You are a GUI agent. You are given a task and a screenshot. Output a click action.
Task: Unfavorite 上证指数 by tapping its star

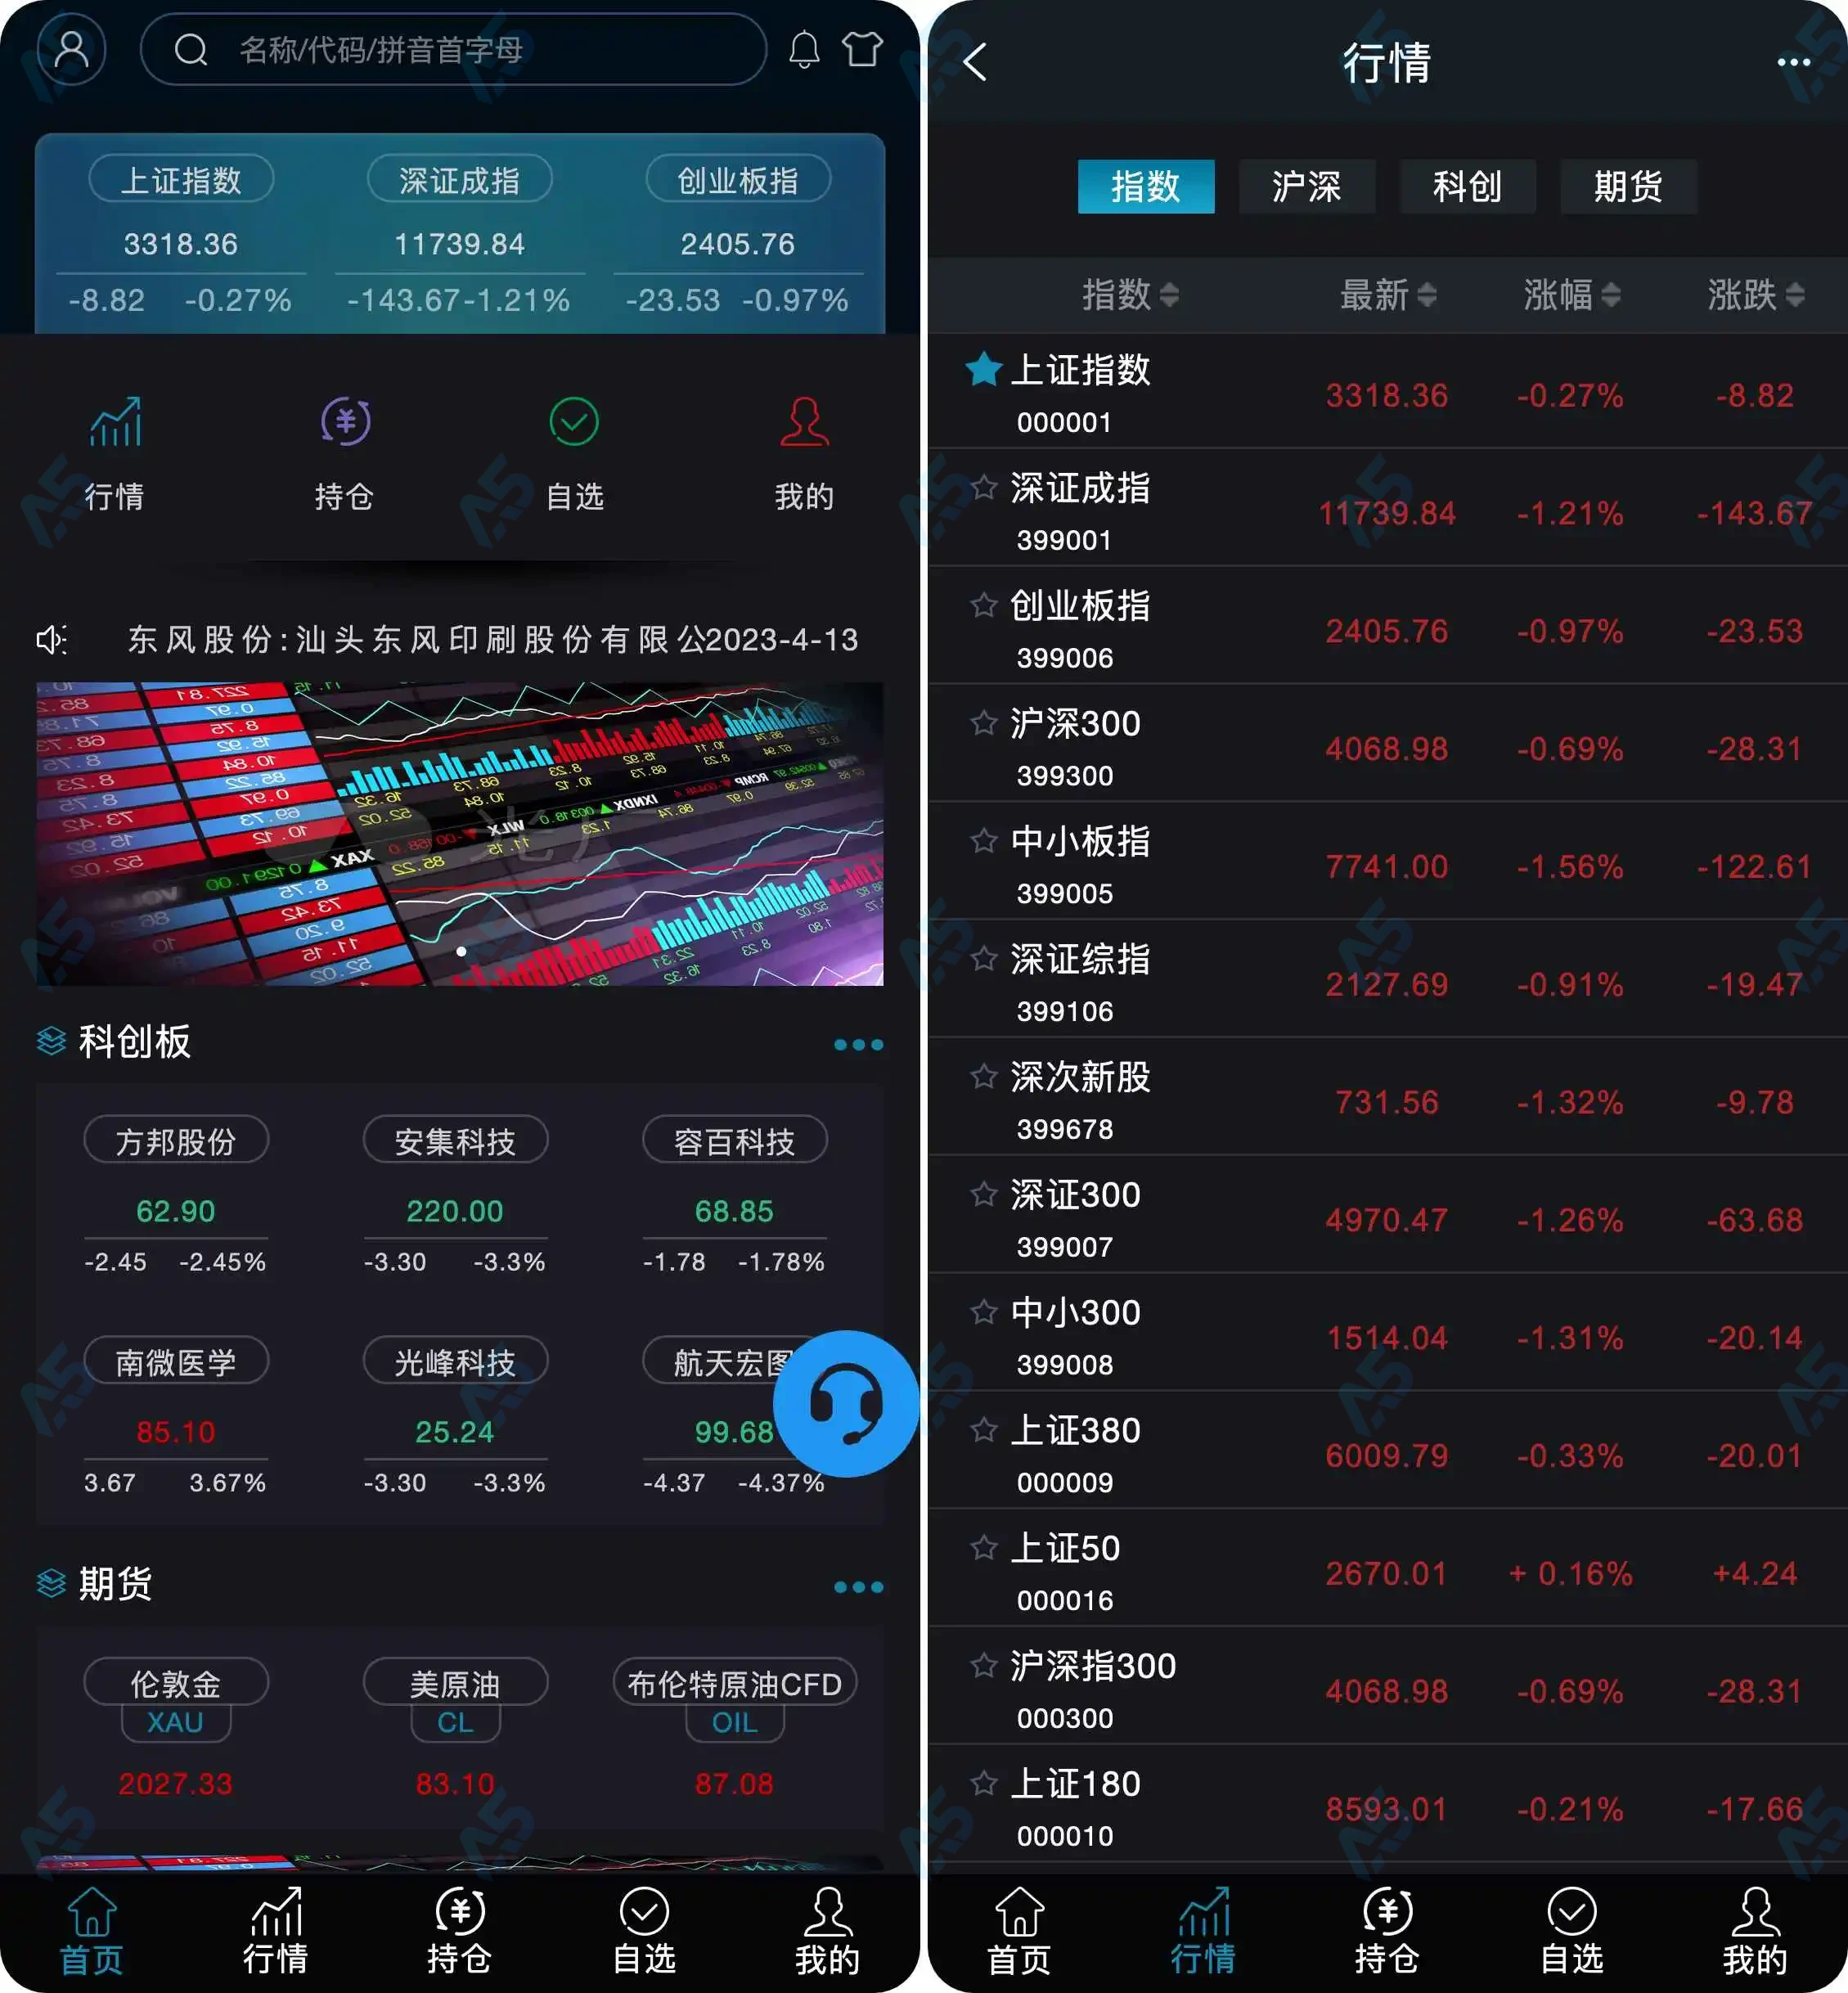(x=984, y=368)
